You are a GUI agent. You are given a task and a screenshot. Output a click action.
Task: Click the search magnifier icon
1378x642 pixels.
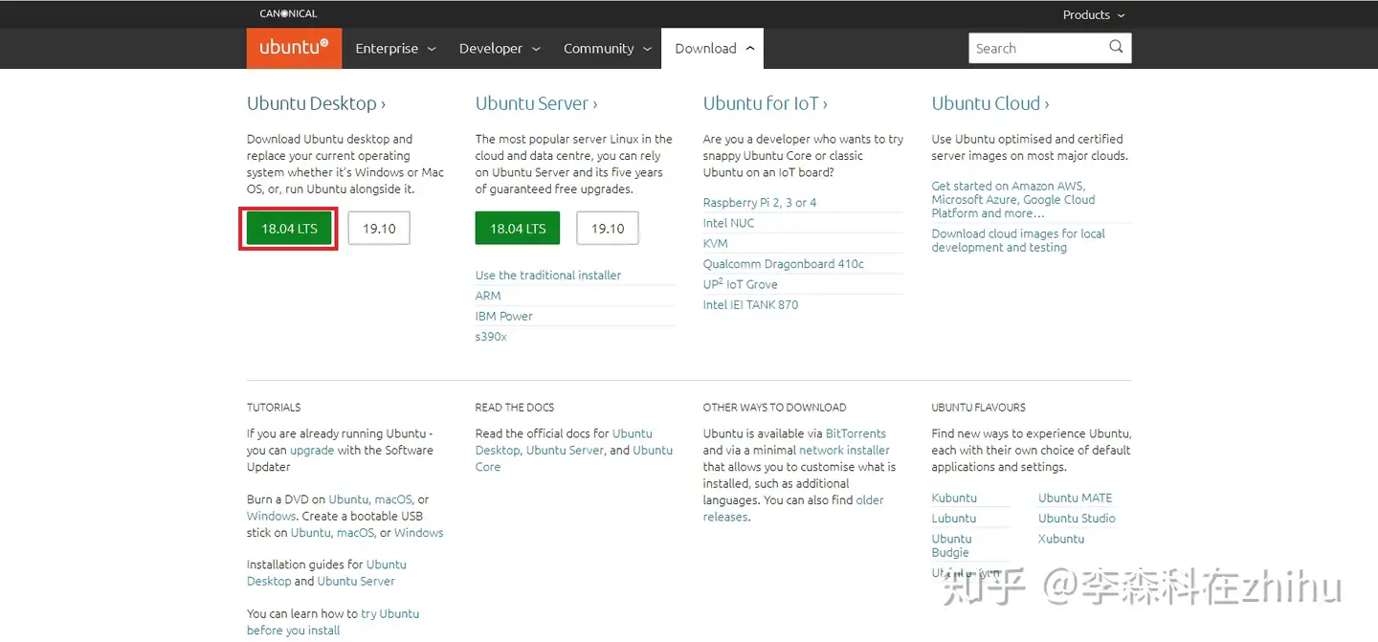pyautogui.click(x=1116, y=47)
